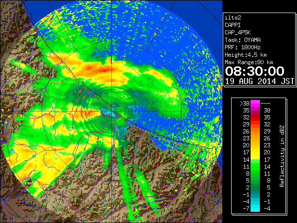Click the radar center at crosshair intersection
297x223 pixels.
pos(112,111)
